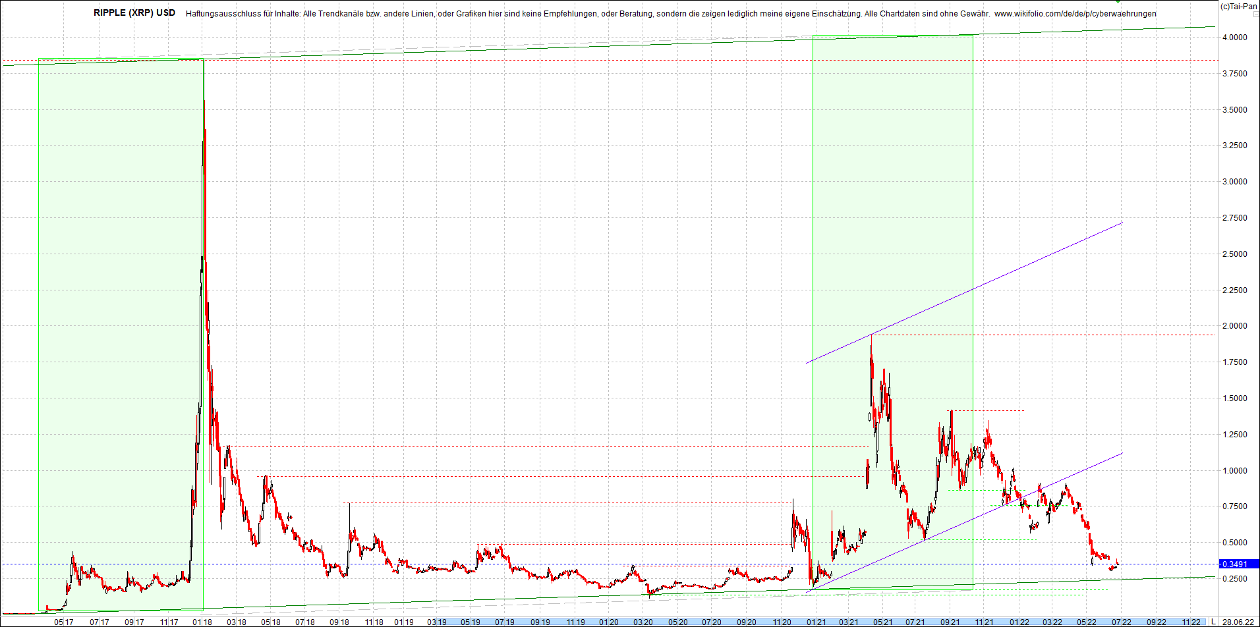The height and width of the screenshot is (627, 1260).
Task: Click the 09'20 date axis label
Action: pos(746,622)
